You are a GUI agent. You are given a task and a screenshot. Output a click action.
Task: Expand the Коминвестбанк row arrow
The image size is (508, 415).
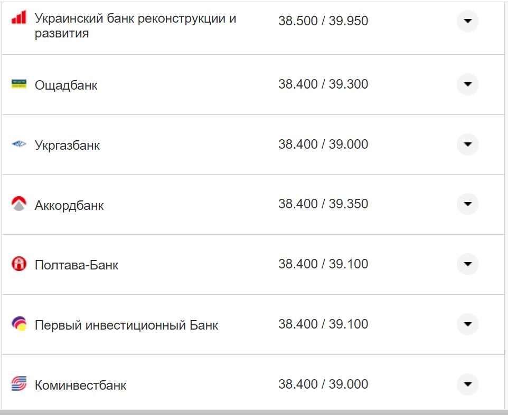467,384
